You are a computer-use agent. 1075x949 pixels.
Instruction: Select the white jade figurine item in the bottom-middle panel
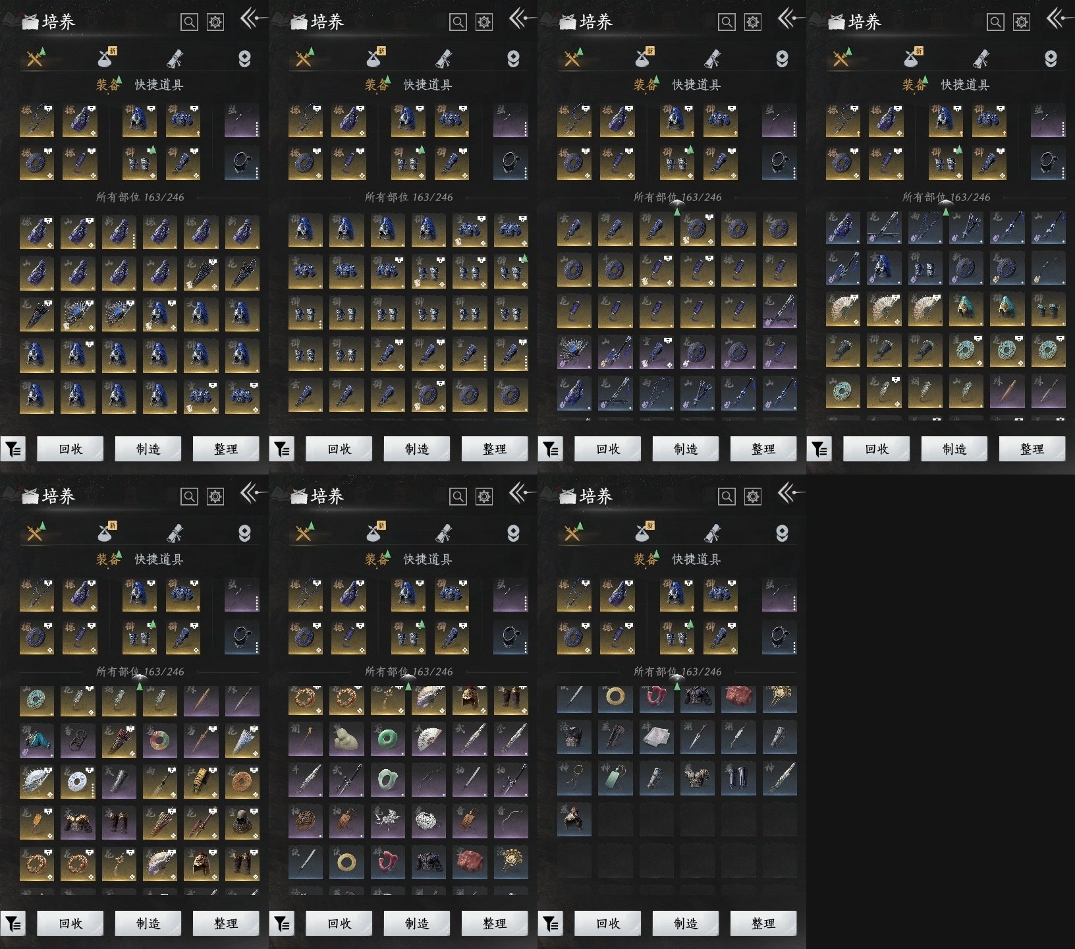346,740
